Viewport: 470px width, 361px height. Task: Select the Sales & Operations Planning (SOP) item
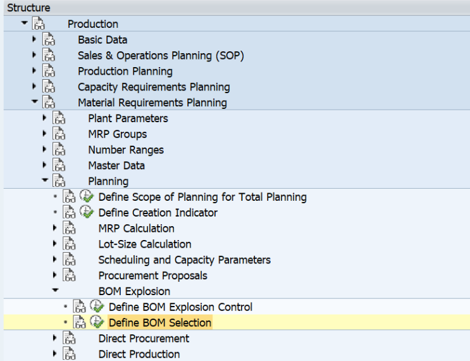click(x=161, y=56)
